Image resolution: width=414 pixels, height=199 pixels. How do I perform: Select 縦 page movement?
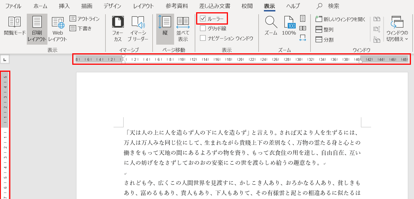click(x=165, y=29)
